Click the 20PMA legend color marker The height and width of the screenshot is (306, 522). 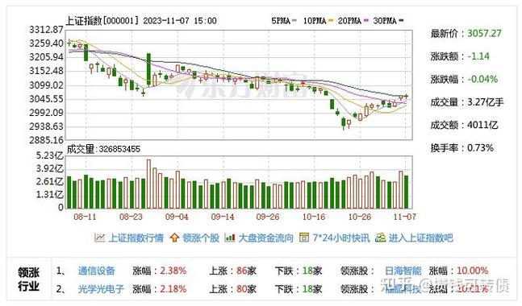365,21
